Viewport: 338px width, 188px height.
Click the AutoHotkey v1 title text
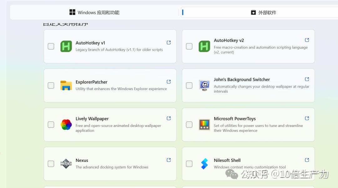(90, 43)
